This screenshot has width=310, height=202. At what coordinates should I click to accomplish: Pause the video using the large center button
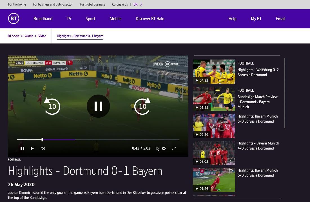tap(98, 106)
